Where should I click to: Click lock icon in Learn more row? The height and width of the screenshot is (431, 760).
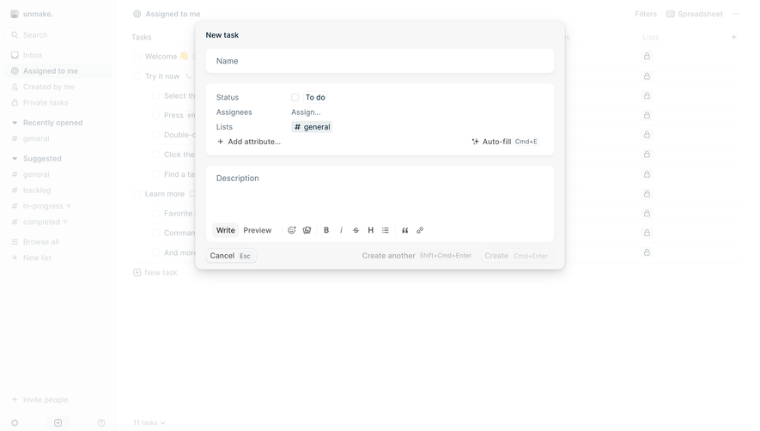pos(647,194)
